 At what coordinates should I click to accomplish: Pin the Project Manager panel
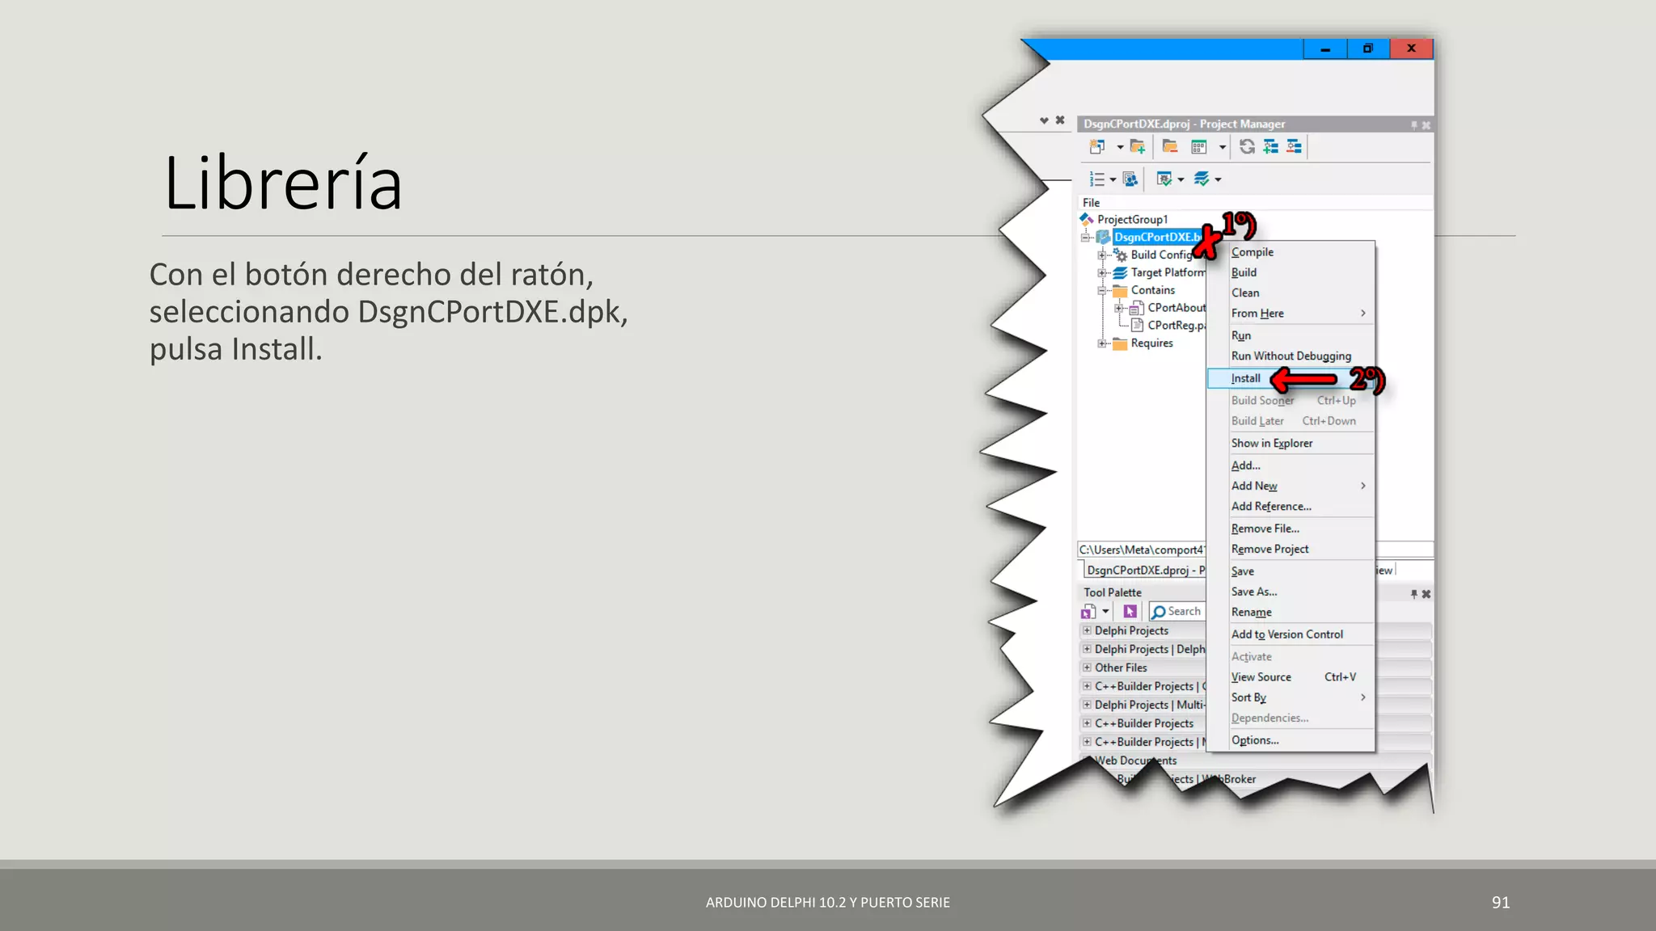pyautogui.click(x=1413, y=125)
